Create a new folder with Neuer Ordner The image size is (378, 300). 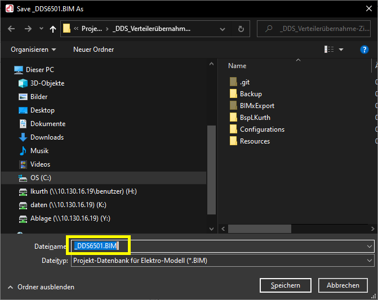[94, 50]
